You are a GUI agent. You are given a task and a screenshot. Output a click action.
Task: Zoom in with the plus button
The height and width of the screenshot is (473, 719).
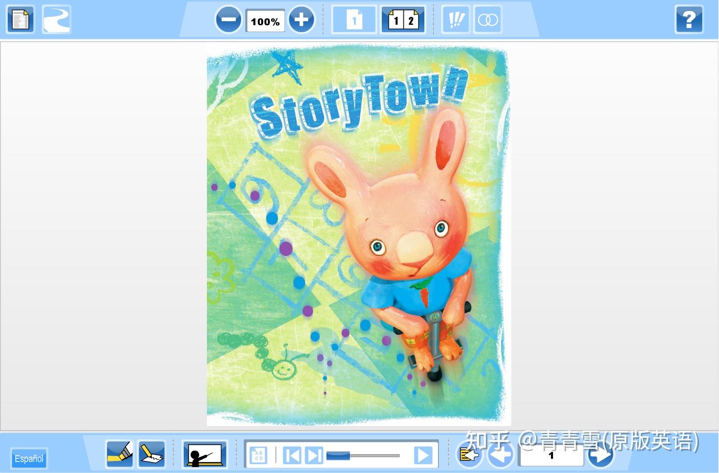click(301, 19)
